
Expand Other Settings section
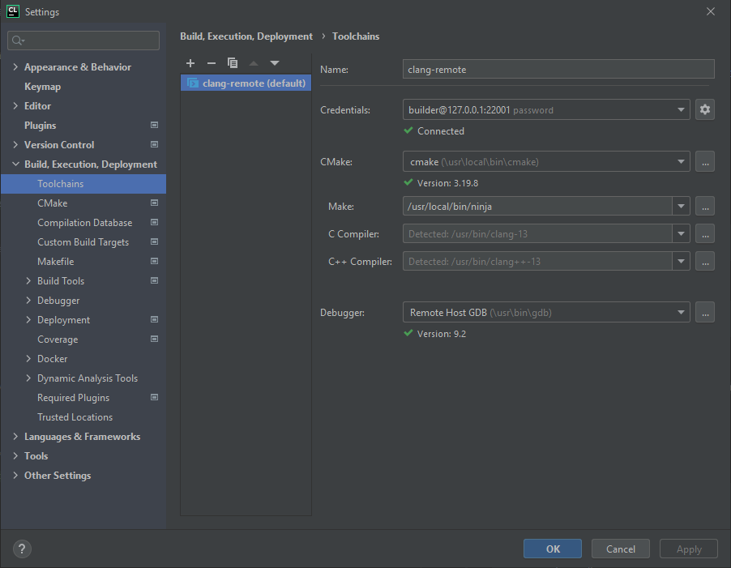coord(15,476)
